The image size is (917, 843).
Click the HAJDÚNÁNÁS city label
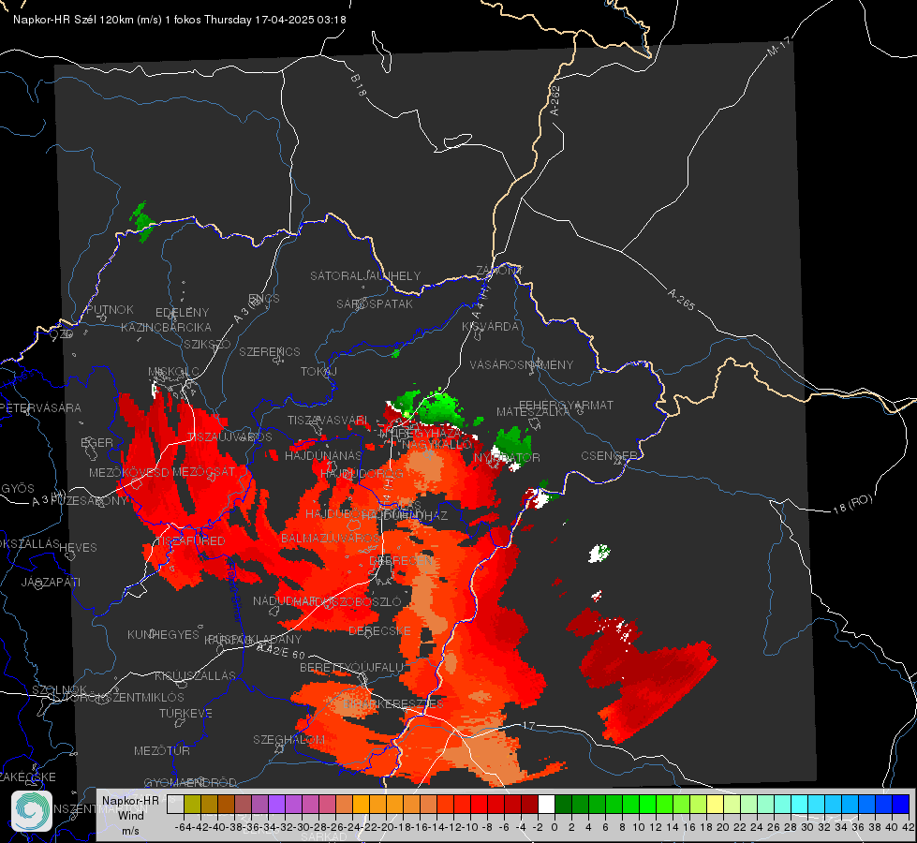(323, 456)
